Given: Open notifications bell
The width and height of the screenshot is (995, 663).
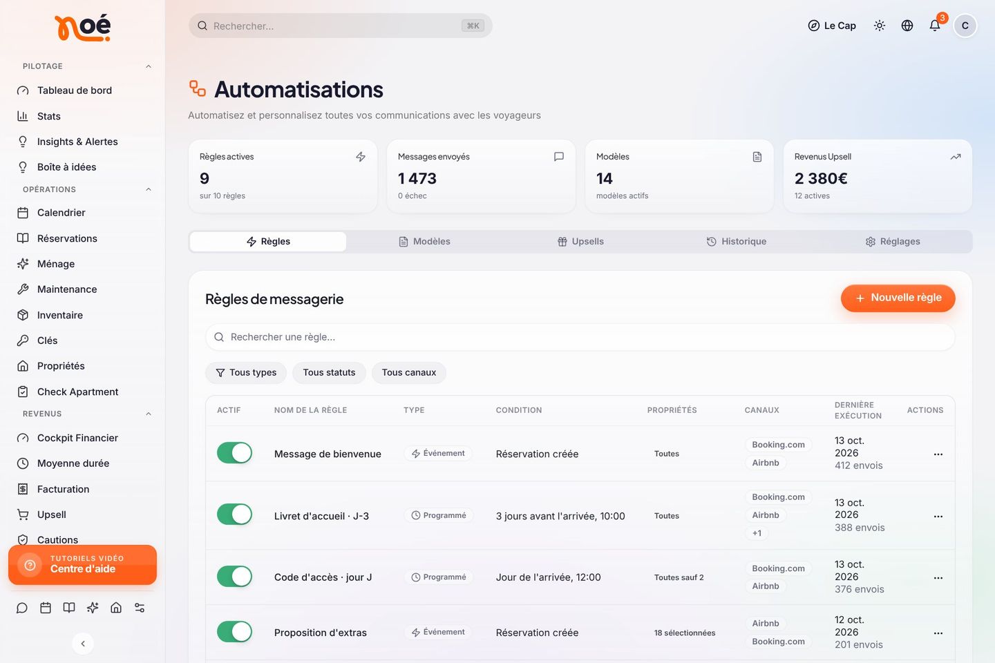Looking at the screenshot, I should click(935, 26).
